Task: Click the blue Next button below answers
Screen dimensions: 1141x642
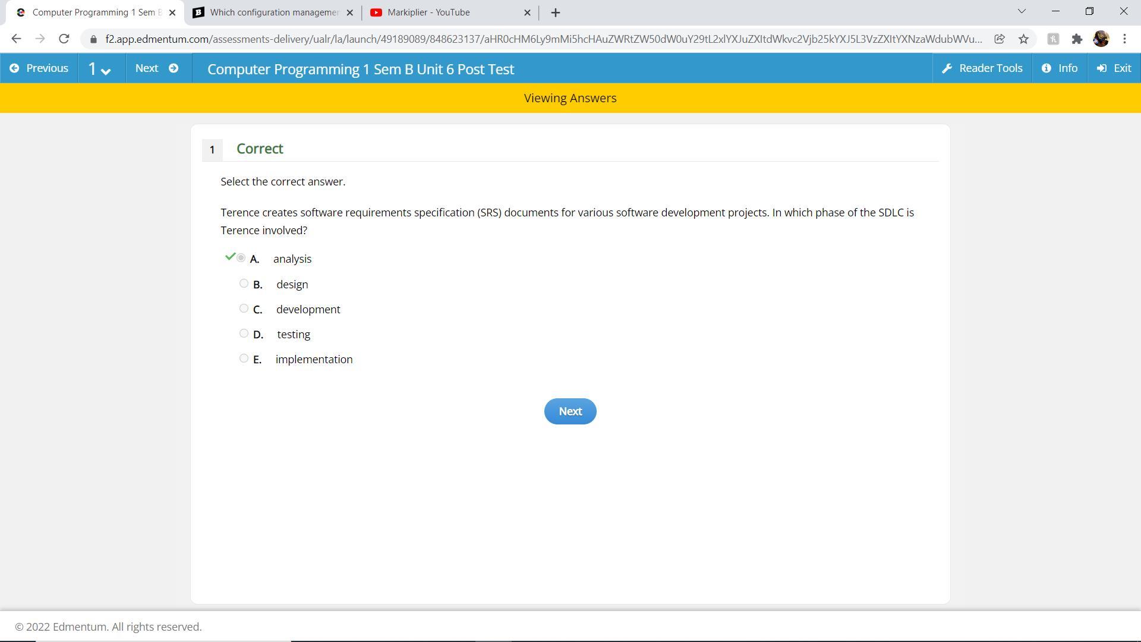Action: 570,411
